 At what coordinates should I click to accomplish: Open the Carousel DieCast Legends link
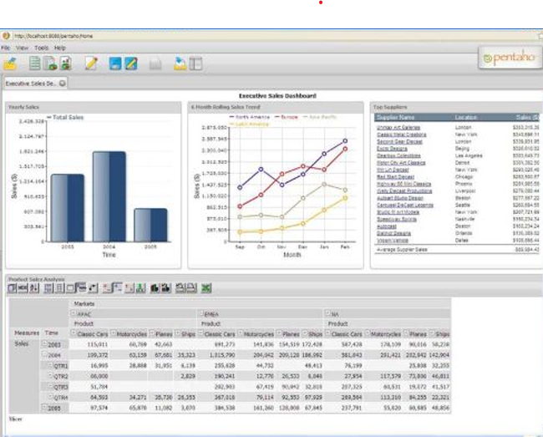[405, 205]
